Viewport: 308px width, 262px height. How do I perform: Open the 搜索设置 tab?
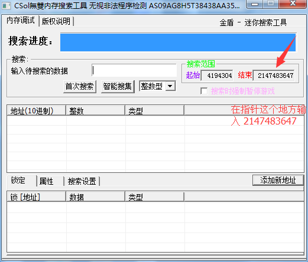(x=82, y=181)
